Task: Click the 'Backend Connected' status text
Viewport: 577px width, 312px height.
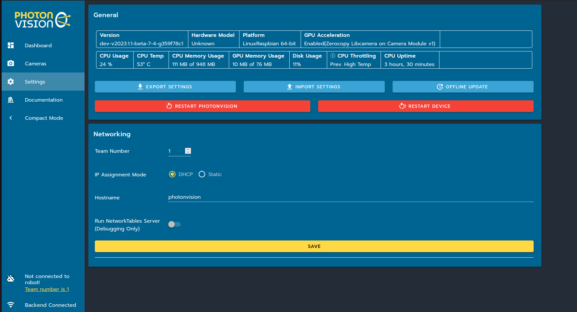Action: coord(50,305)
